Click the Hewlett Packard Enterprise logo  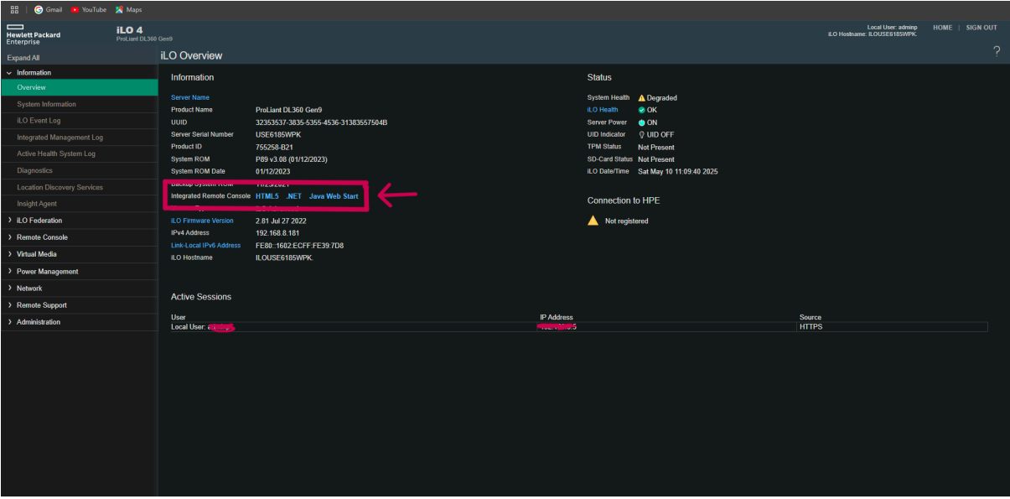34,34
